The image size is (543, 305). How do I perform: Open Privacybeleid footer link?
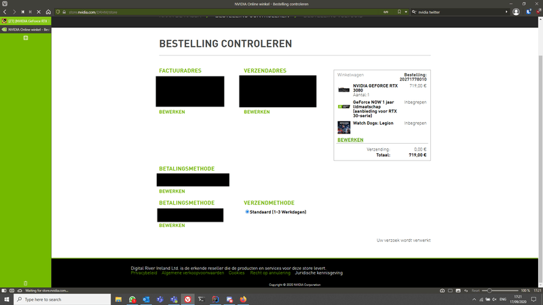[x=144, y=273]
